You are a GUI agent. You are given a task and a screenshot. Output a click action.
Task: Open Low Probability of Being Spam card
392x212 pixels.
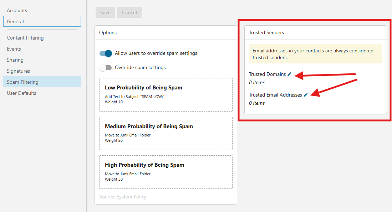click(166, 95)
